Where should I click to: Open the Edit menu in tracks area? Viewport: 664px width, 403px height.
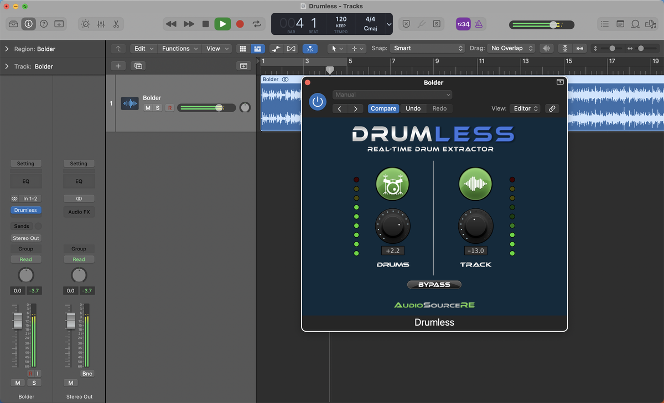click(144, 49)
